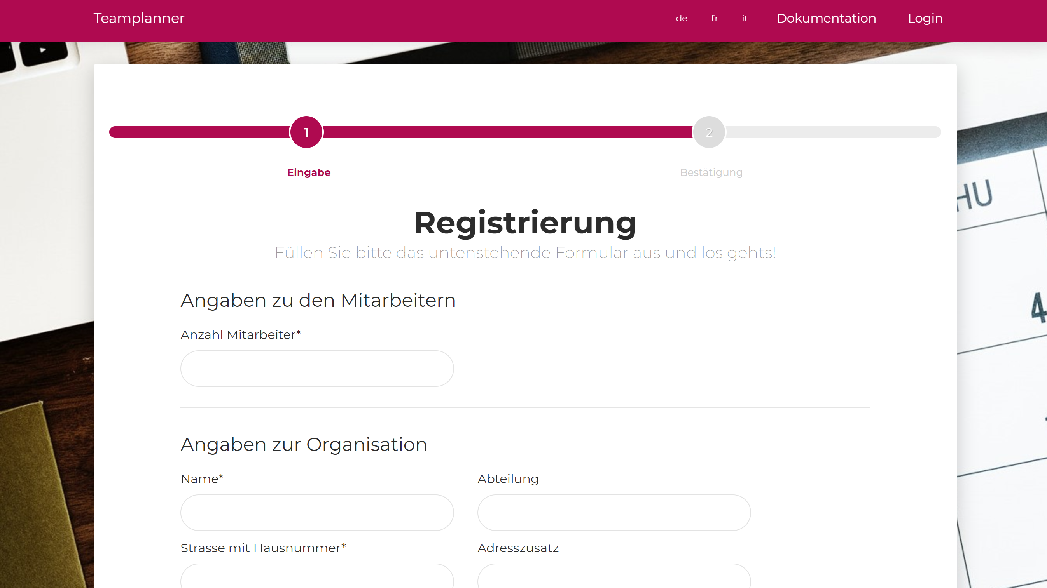Click the Angaben zur Organisation heading
The image size is (1047, 588).
point(304,444)
